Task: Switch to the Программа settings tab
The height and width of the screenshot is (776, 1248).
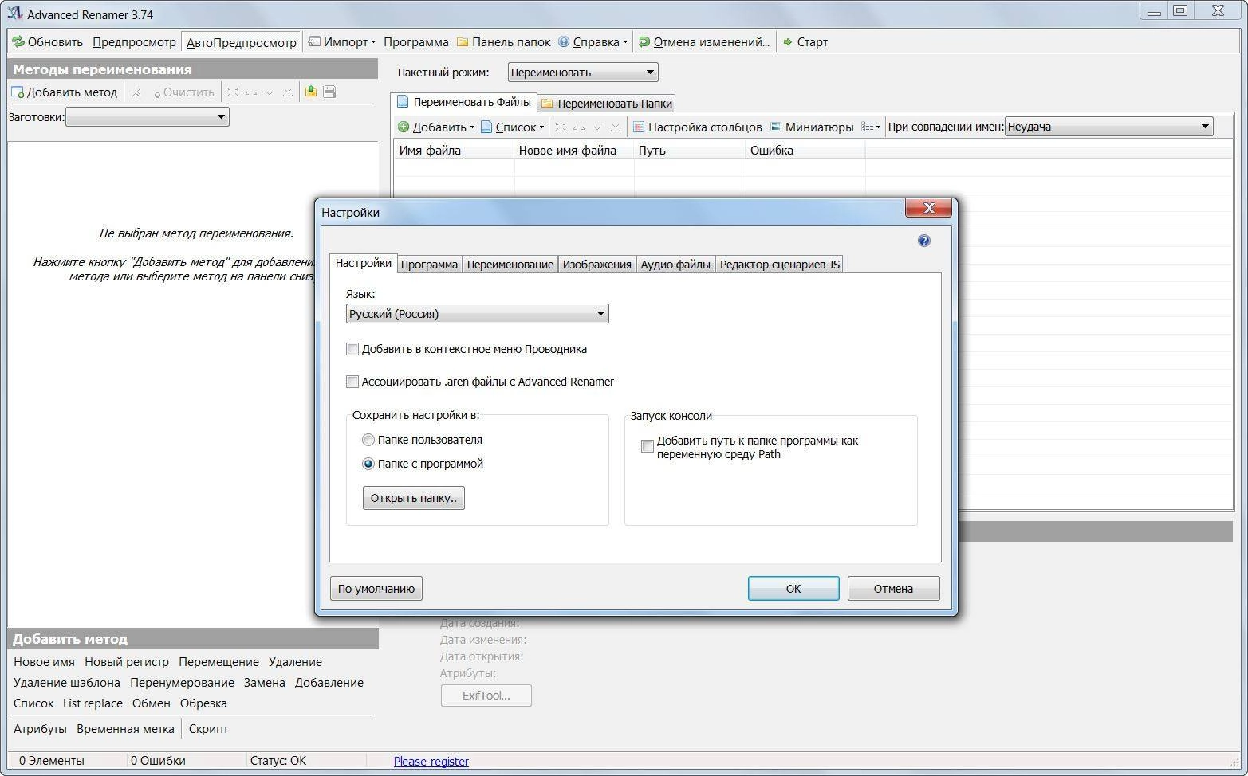Action: click(429, 265)
